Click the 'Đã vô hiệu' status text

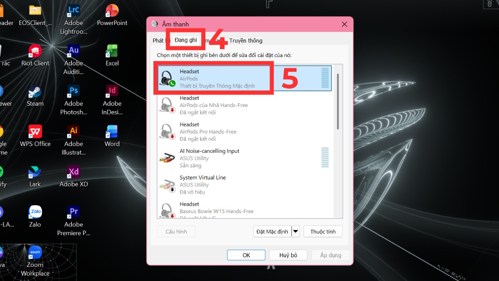pyautogui.click(x=193, y=192)
